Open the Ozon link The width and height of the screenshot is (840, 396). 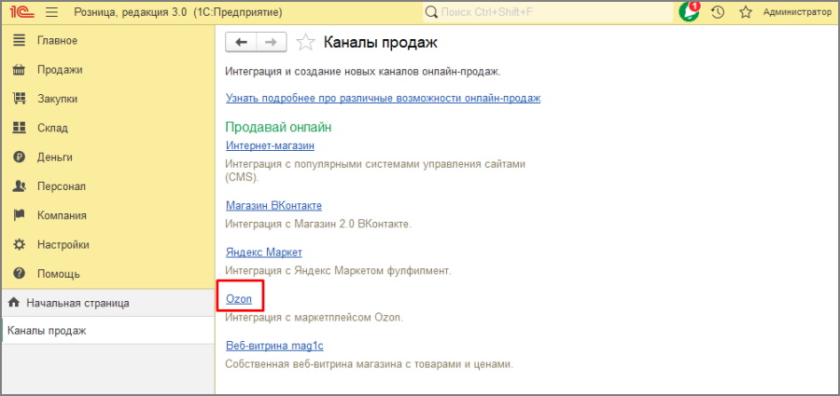[239, 299]
